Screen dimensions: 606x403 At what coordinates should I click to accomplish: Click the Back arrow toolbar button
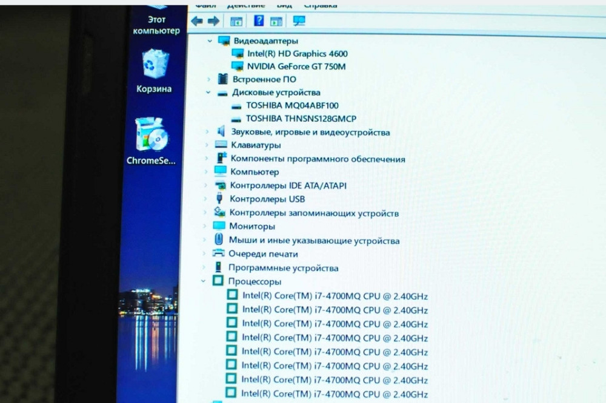tap(197, 21)
